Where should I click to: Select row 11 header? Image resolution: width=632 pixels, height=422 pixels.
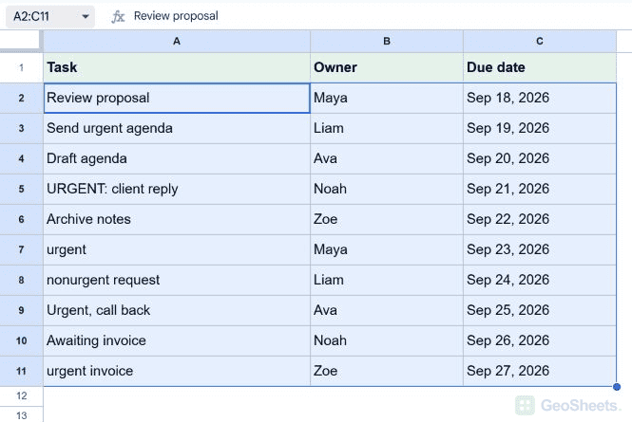[x=21, y=371]
